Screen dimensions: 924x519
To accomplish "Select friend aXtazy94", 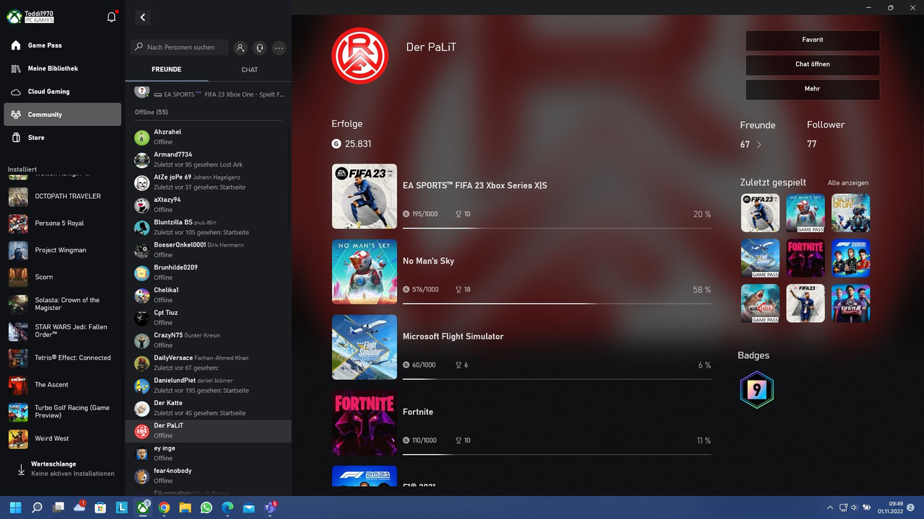I will pyautogui.click(x=208, y=205).
